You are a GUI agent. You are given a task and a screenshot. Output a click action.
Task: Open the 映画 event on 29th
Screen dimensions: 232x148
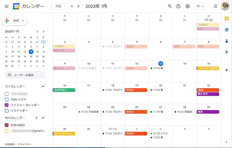click(208, 112)
